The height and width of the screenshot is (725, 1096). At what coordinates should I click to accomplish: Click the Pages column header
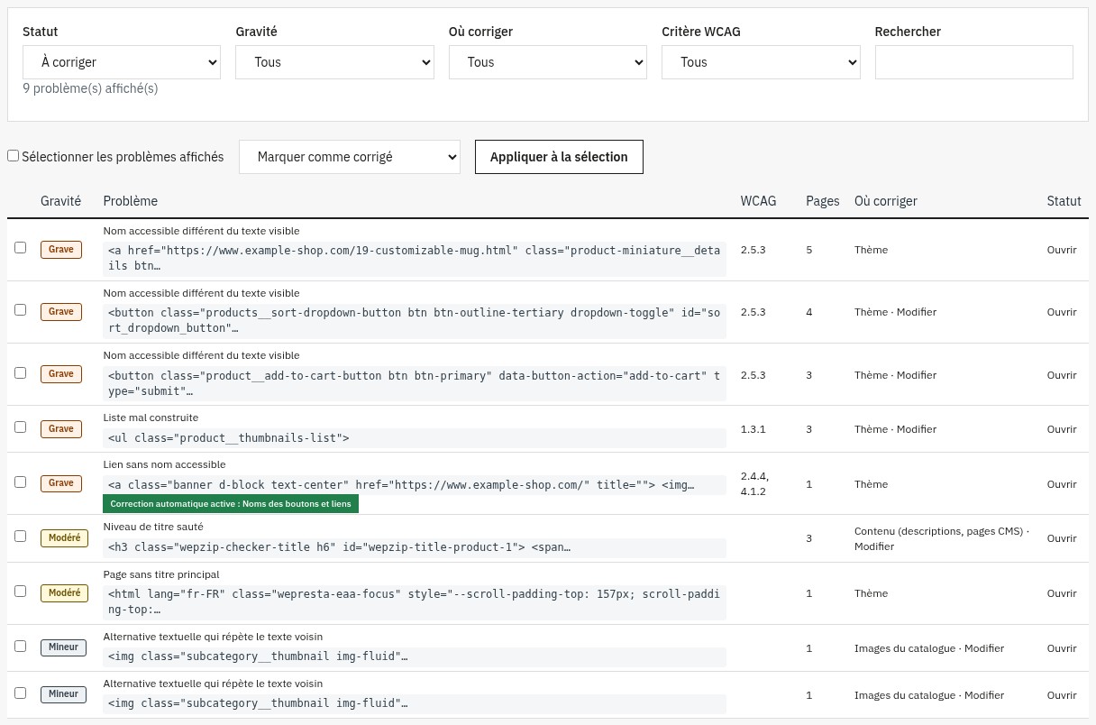(823, 201)
